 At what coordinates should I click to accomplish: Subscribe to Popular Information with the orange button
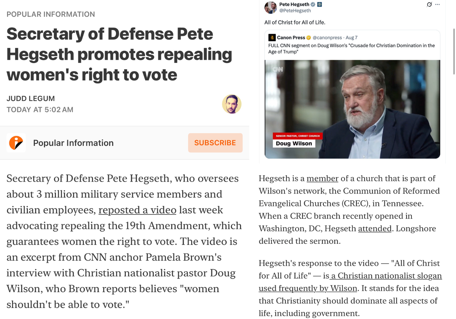(215, 143)
